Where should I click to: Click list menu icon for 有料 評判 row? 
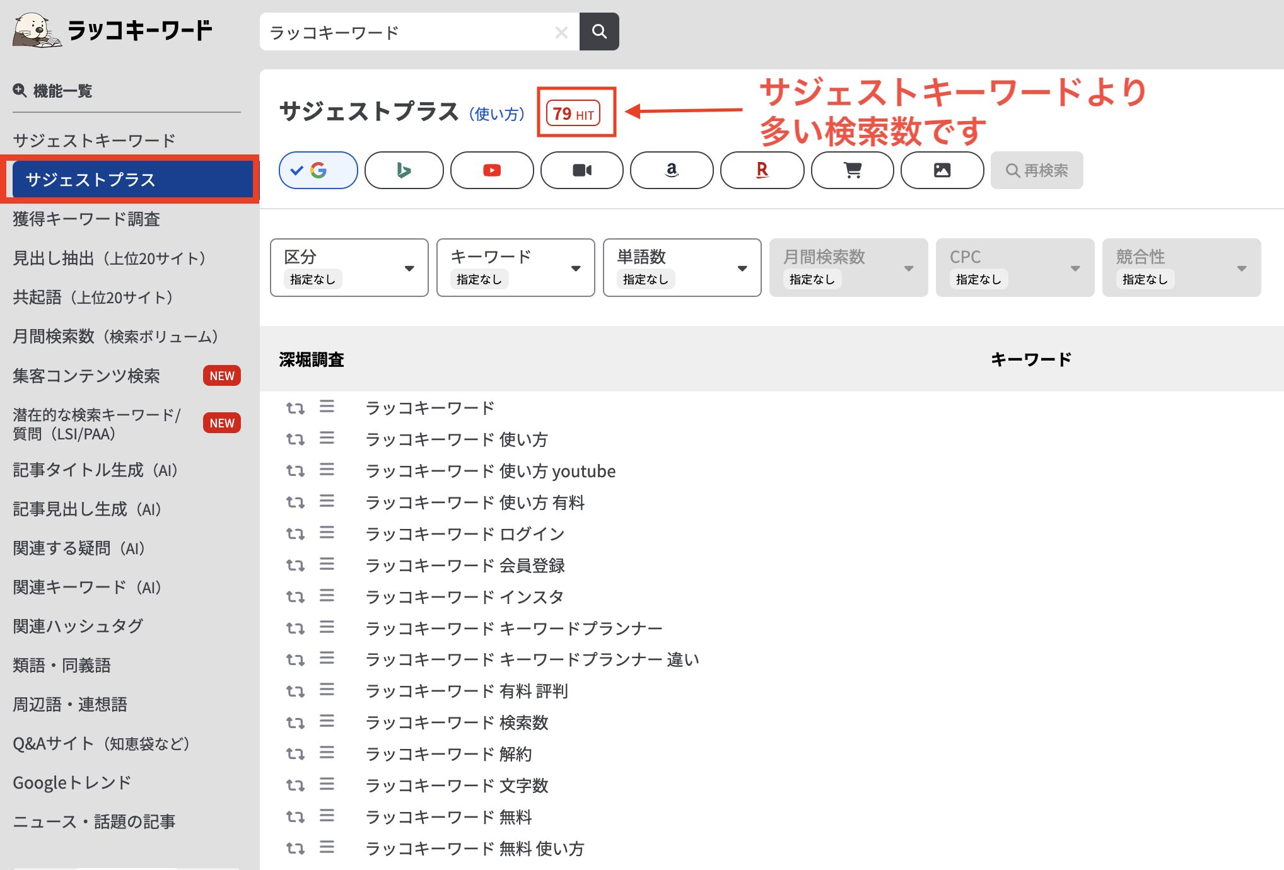pyautogui.click(x=327, y=690)
